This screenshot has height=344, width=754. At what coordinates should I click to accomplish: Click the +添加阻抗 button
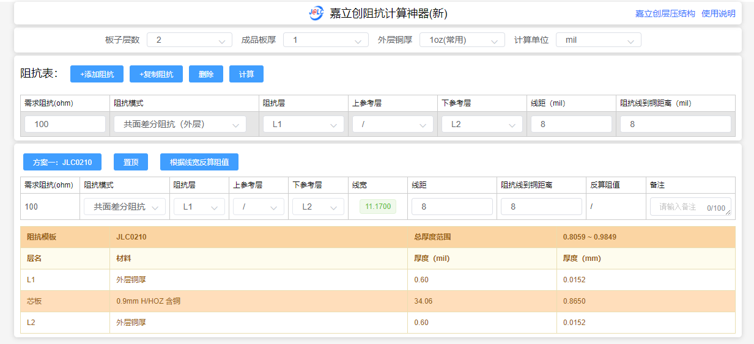coord(97,75)
